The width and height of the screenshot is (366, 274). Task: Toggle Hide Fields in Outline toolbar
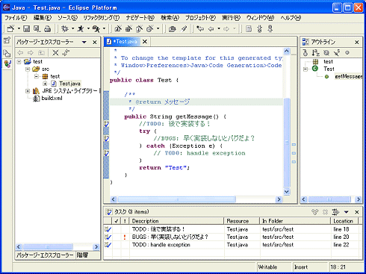[x=326, y=52]
